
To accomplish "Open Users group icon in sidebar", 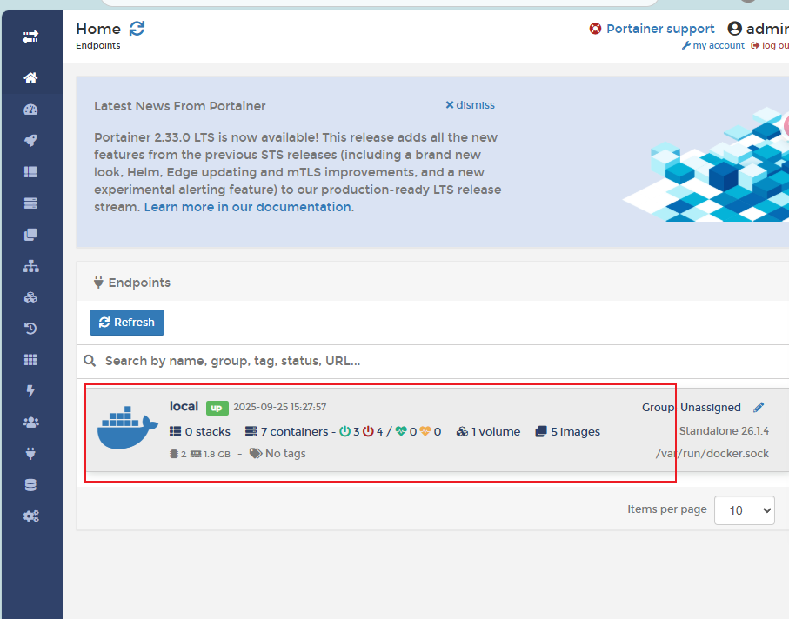I will (30, 423).
